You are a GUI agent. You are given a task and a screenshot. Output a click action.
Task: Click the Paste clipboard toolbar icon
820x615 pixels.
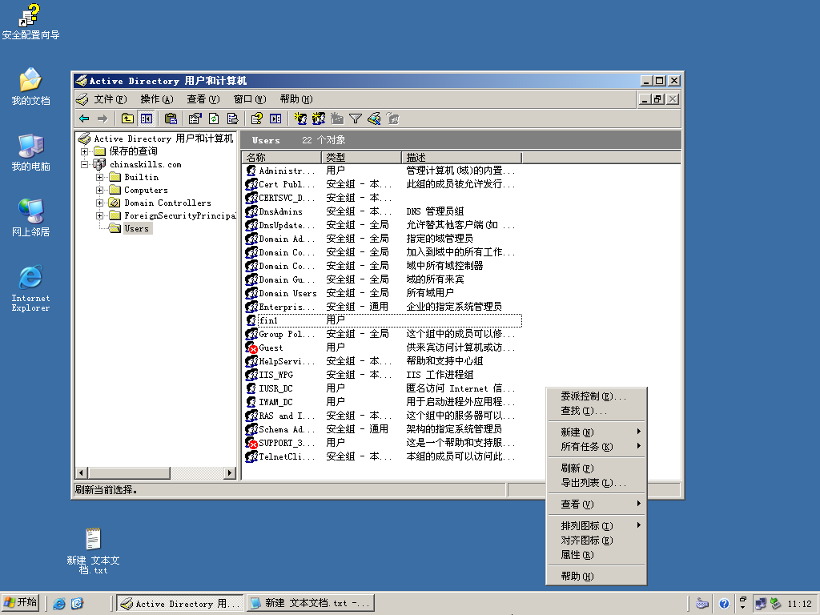pyautogui.click(x=171, y=119)
